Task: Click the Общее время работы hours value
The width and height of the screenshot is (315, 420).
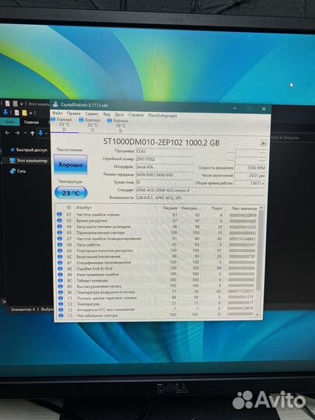Action: coord(250,184)
